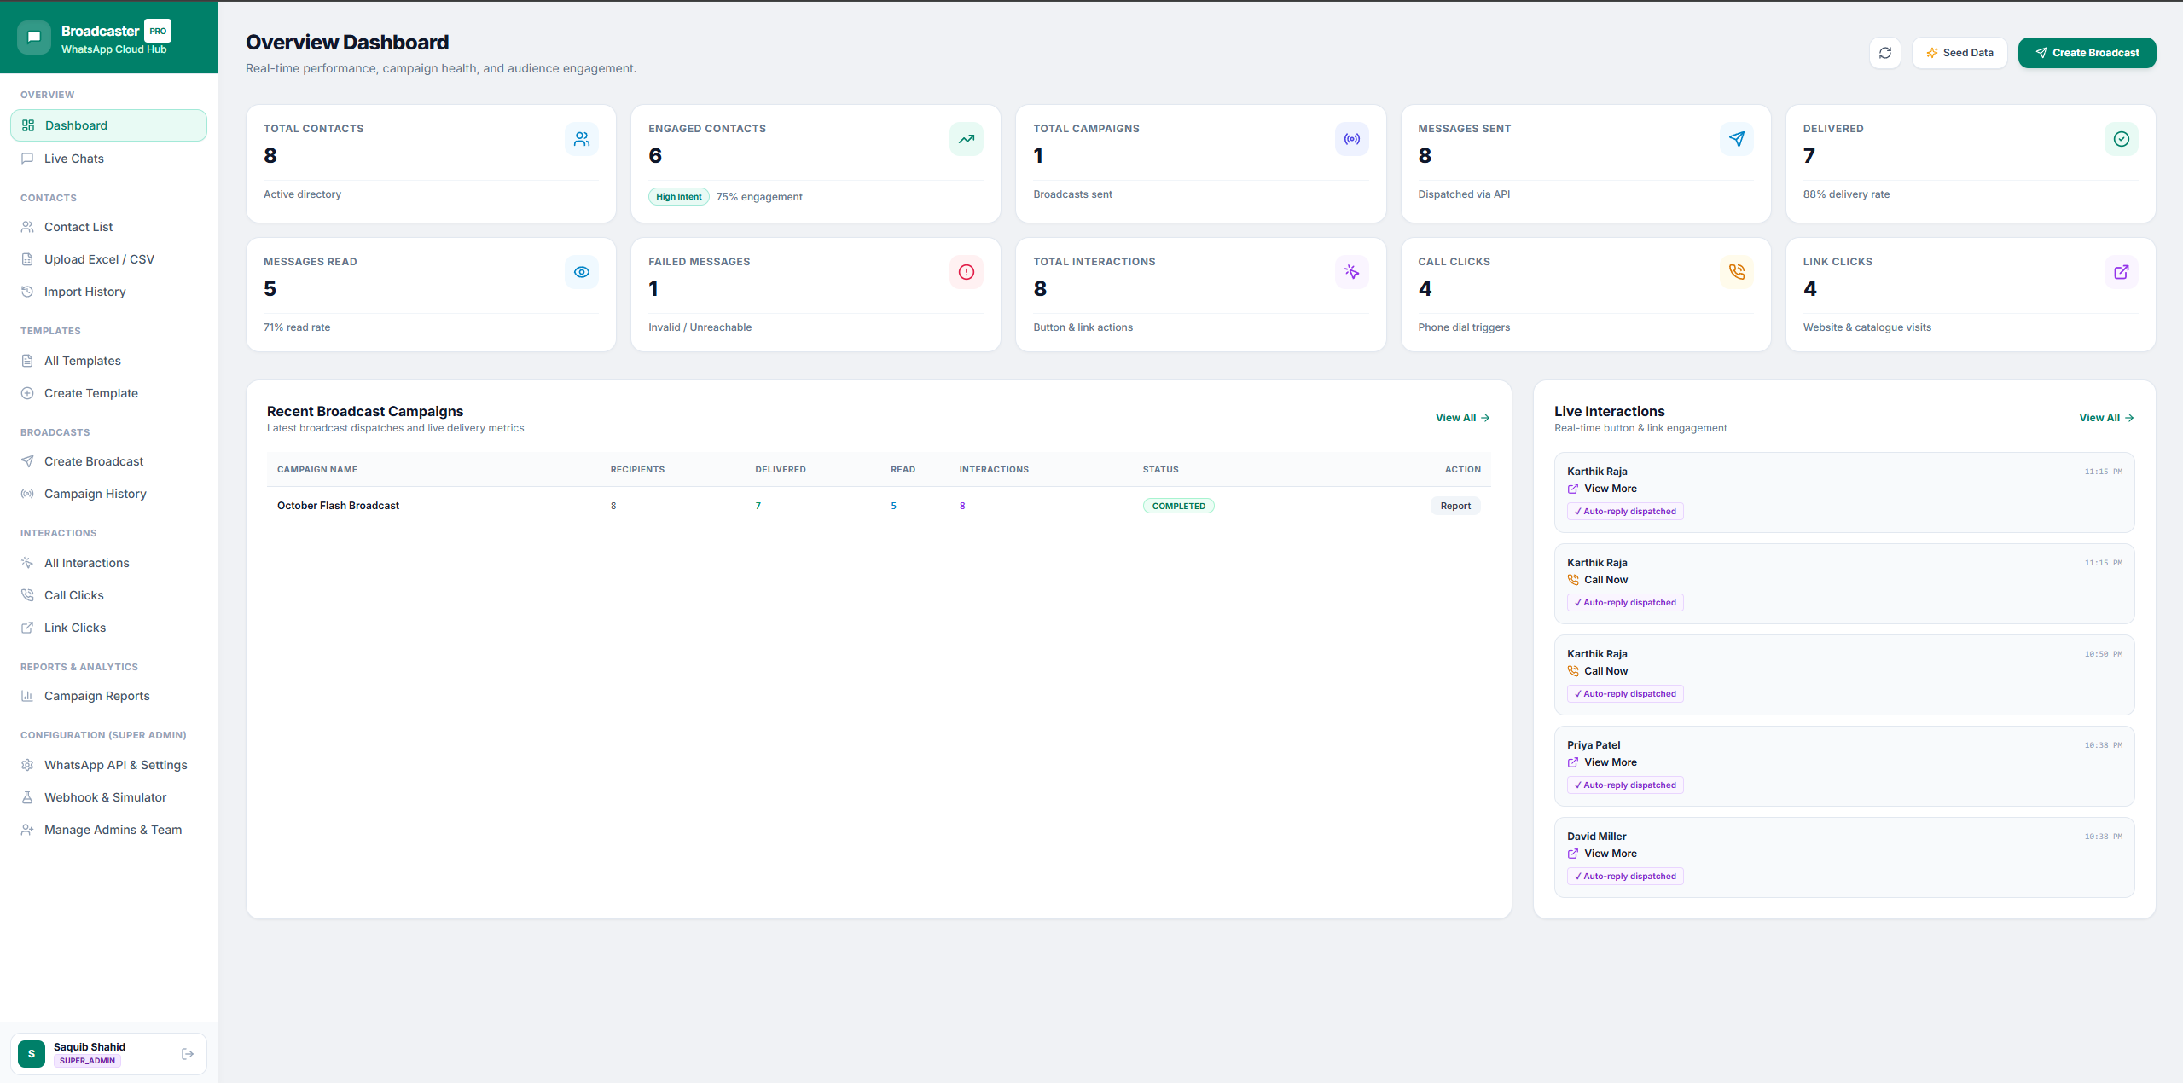Click the WhatsApp API & Settings gear icon
This screenshot has height=1083, width=2183.
point(27,765)
